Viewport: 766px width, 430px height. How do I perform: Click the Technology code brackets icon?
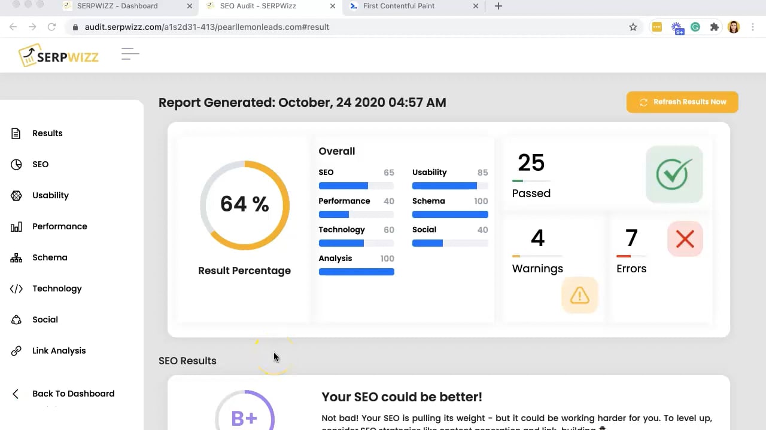pos(16,288)
